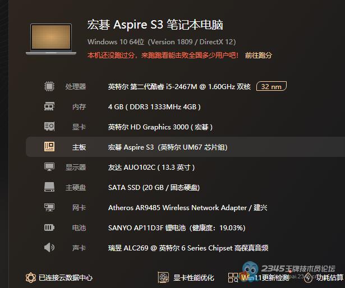Click the sound card speaker icon
This screenshot has width=345, height=288.
pyautogui.click(x=49, y=248)
